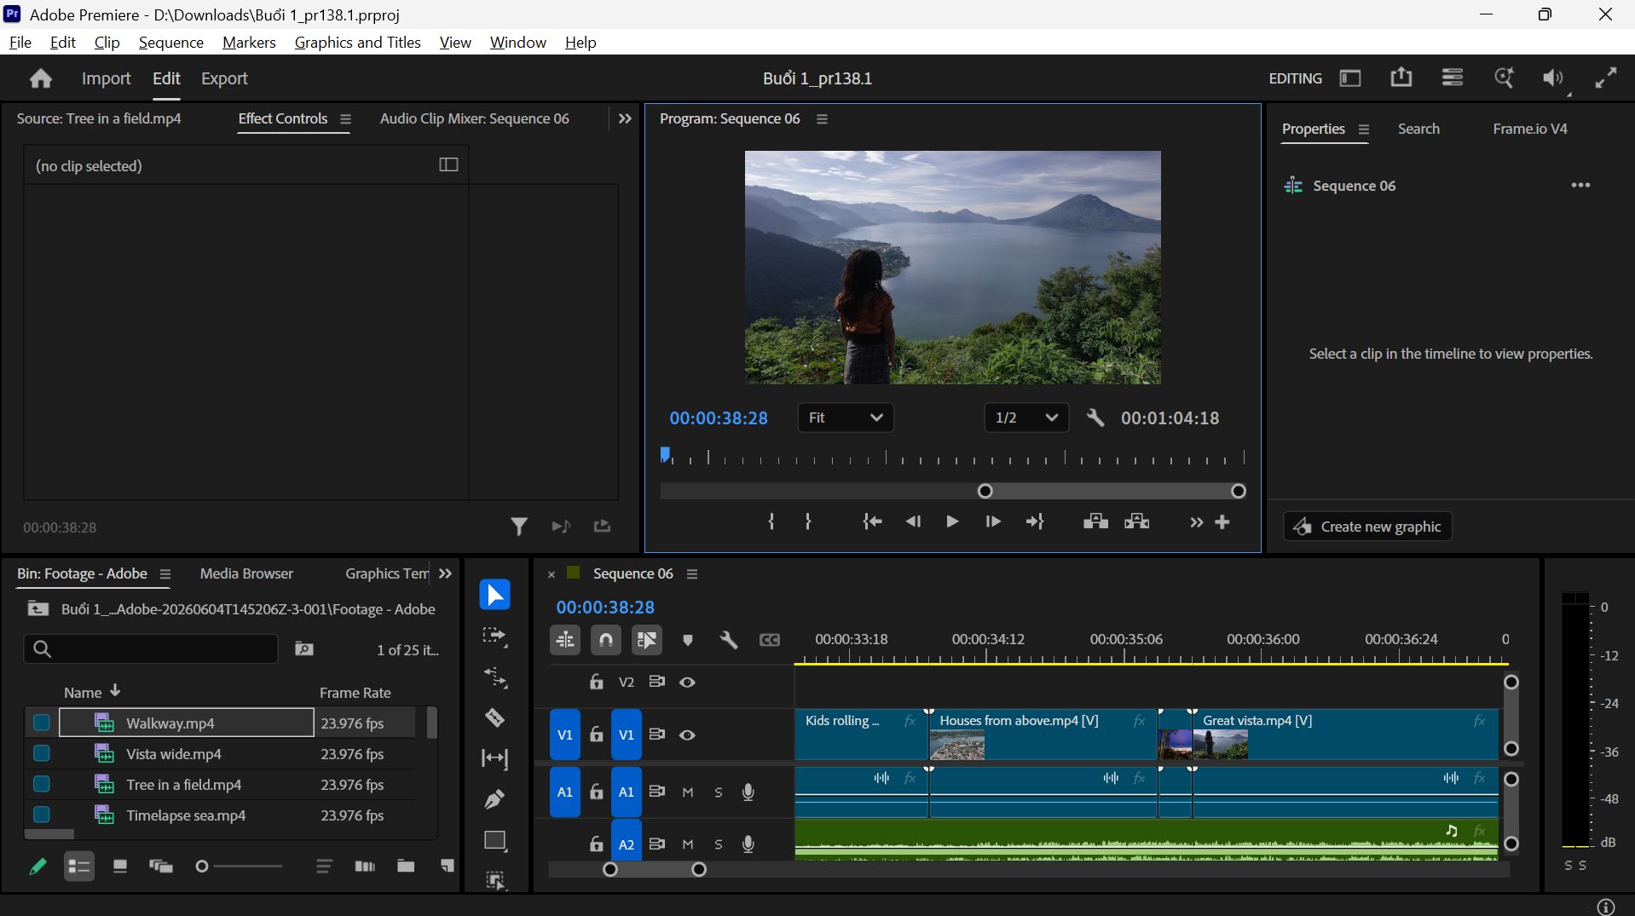The image size is (1635, 916).
Task: Select the Track Select Forward tool
Action: (x=494, y=637)
